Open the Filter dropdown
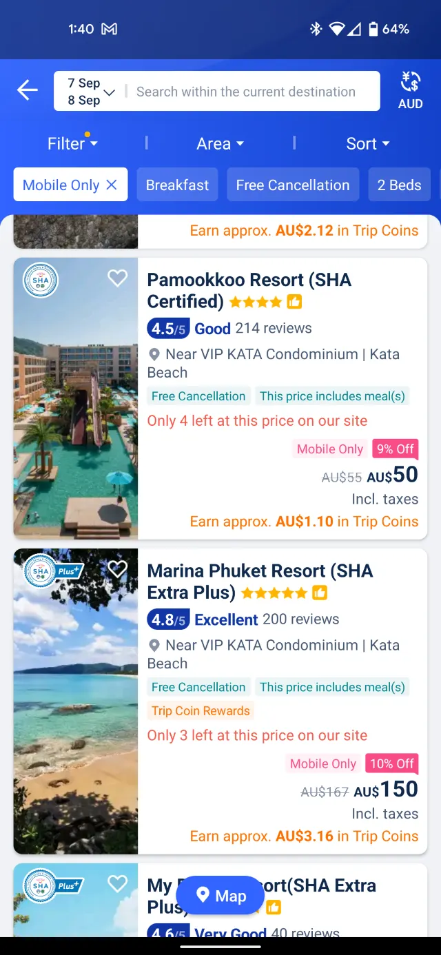Screen dimensions: 441x955 pyautogui.click(x=72, y=143)
